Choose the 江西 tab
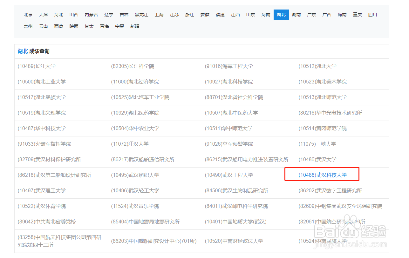Image resolution: width=409 pixels, height=258 pixels. 235,15
